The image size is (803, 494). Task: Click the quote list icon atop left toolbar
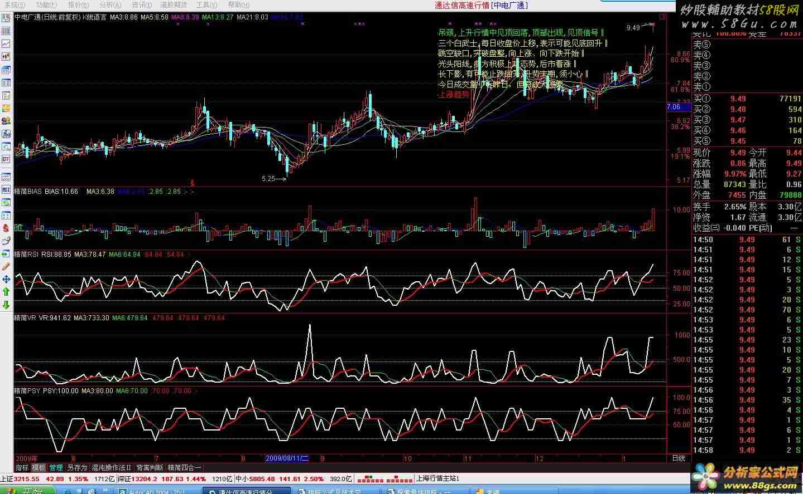click(6, 18)
